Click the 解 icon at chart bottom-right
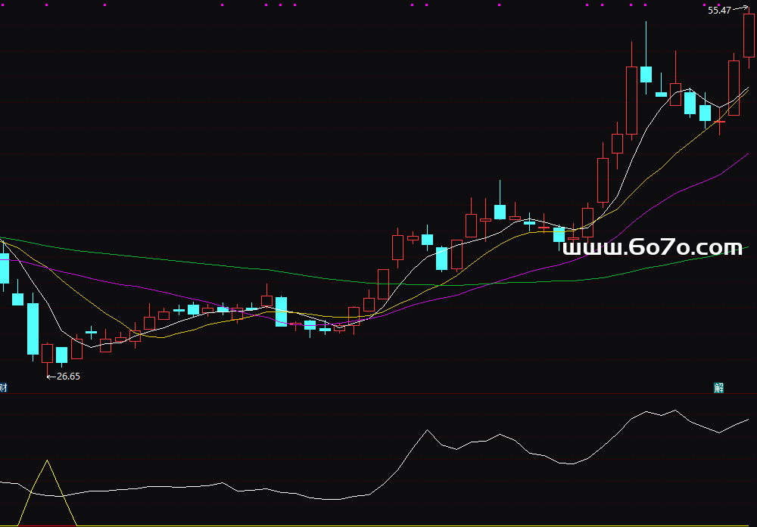 pos(718,388)
